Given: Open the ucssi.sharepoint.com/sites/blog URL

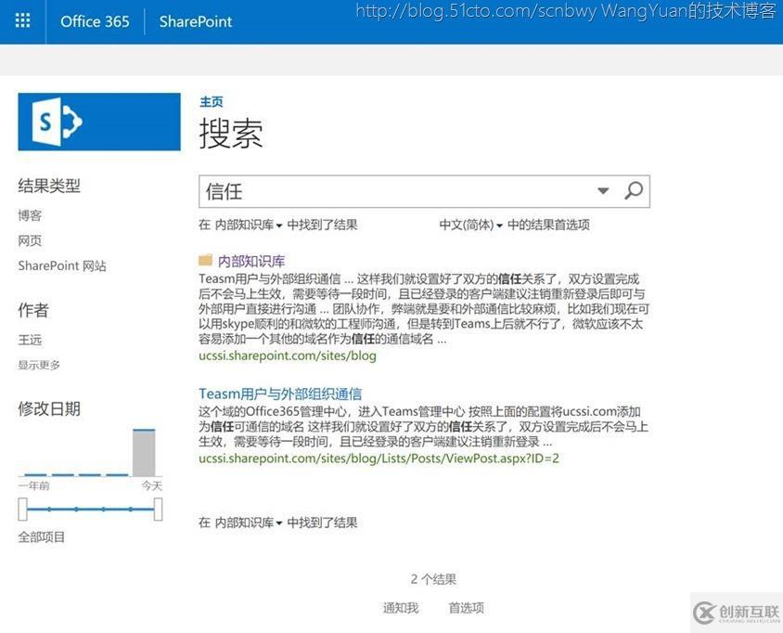Looking at the screenshot, I should coord(288,355).
